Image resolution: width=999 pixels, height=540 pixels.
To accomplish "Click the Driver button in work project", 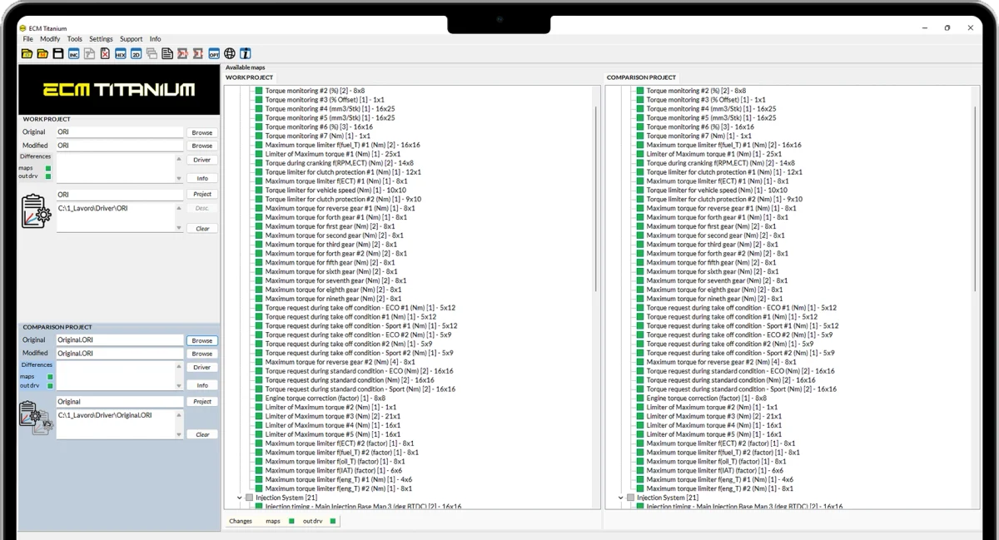I will 202,160.
